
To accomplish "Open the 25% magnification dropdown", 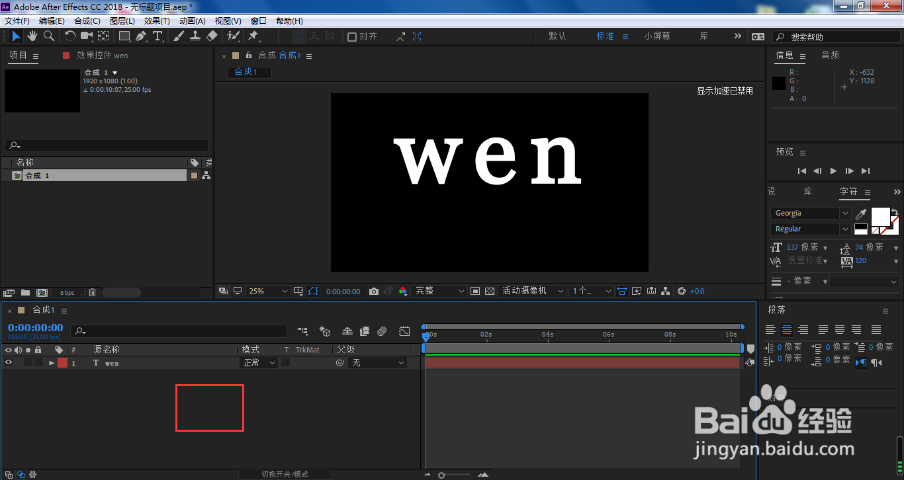I will coord(268,291).
